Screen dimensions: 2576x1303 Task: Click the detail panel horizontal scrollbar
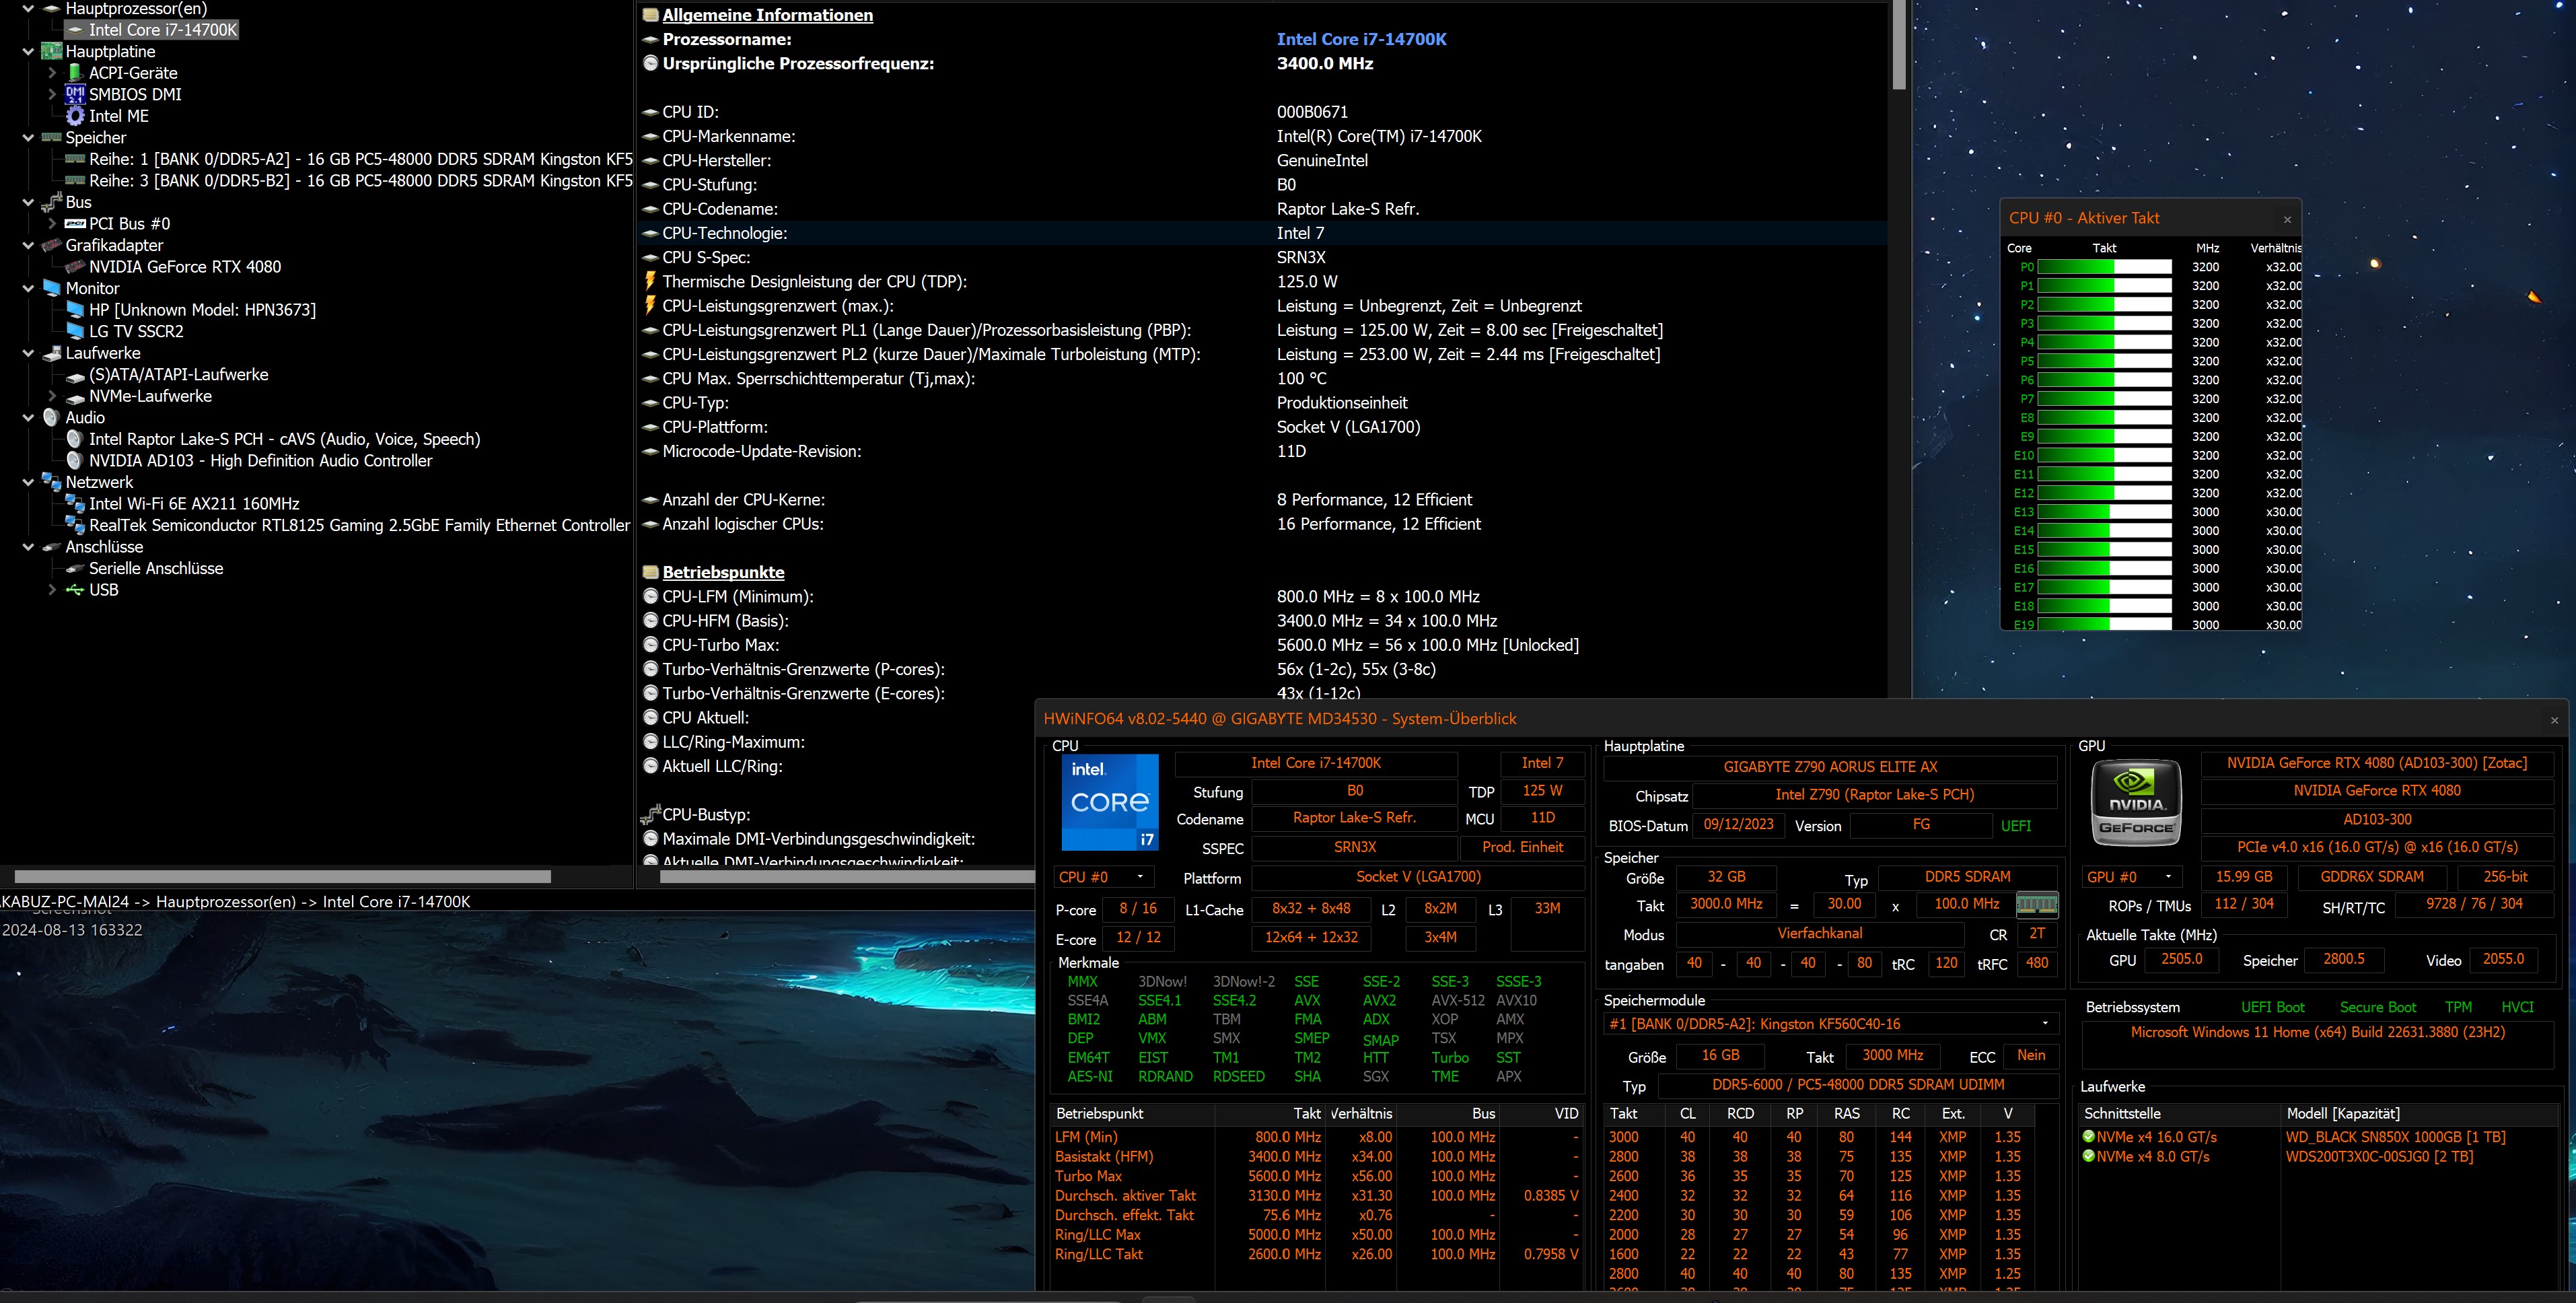[x=847, y=877]
